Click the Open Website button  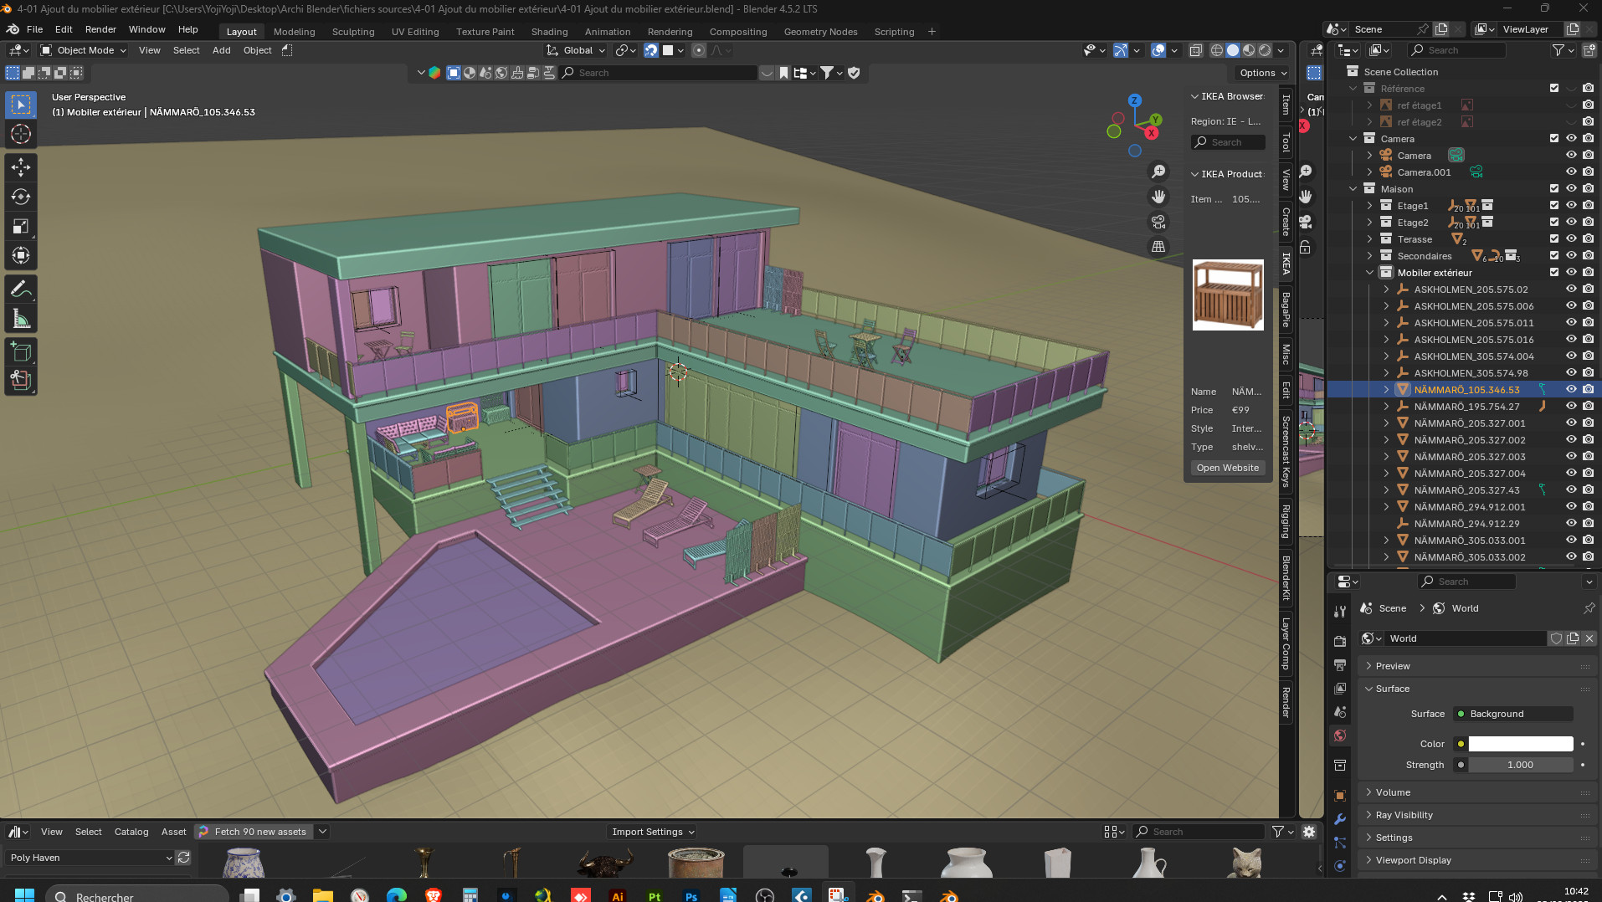[x=1227, y=468]
